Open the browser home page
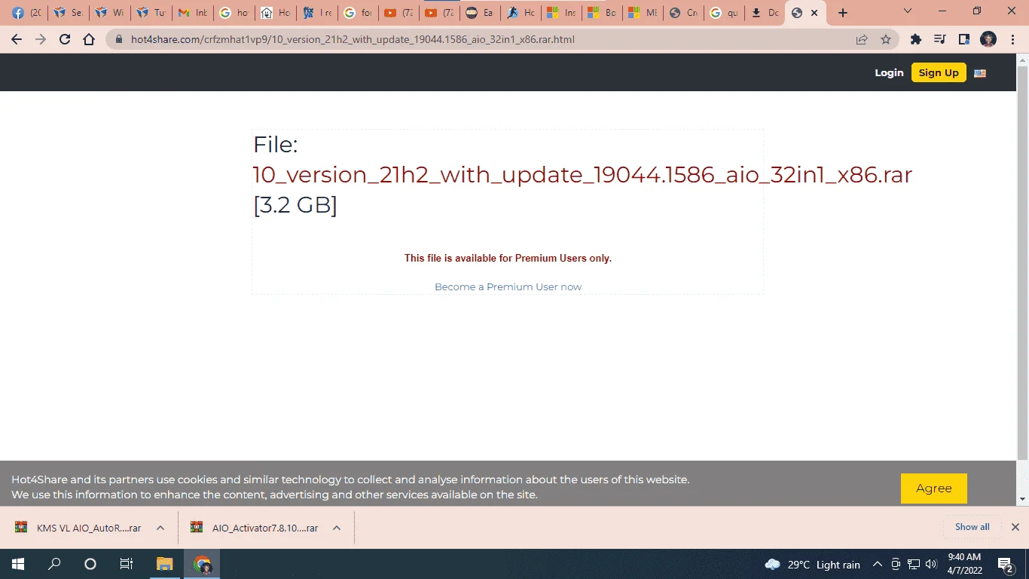 point(89,39)
